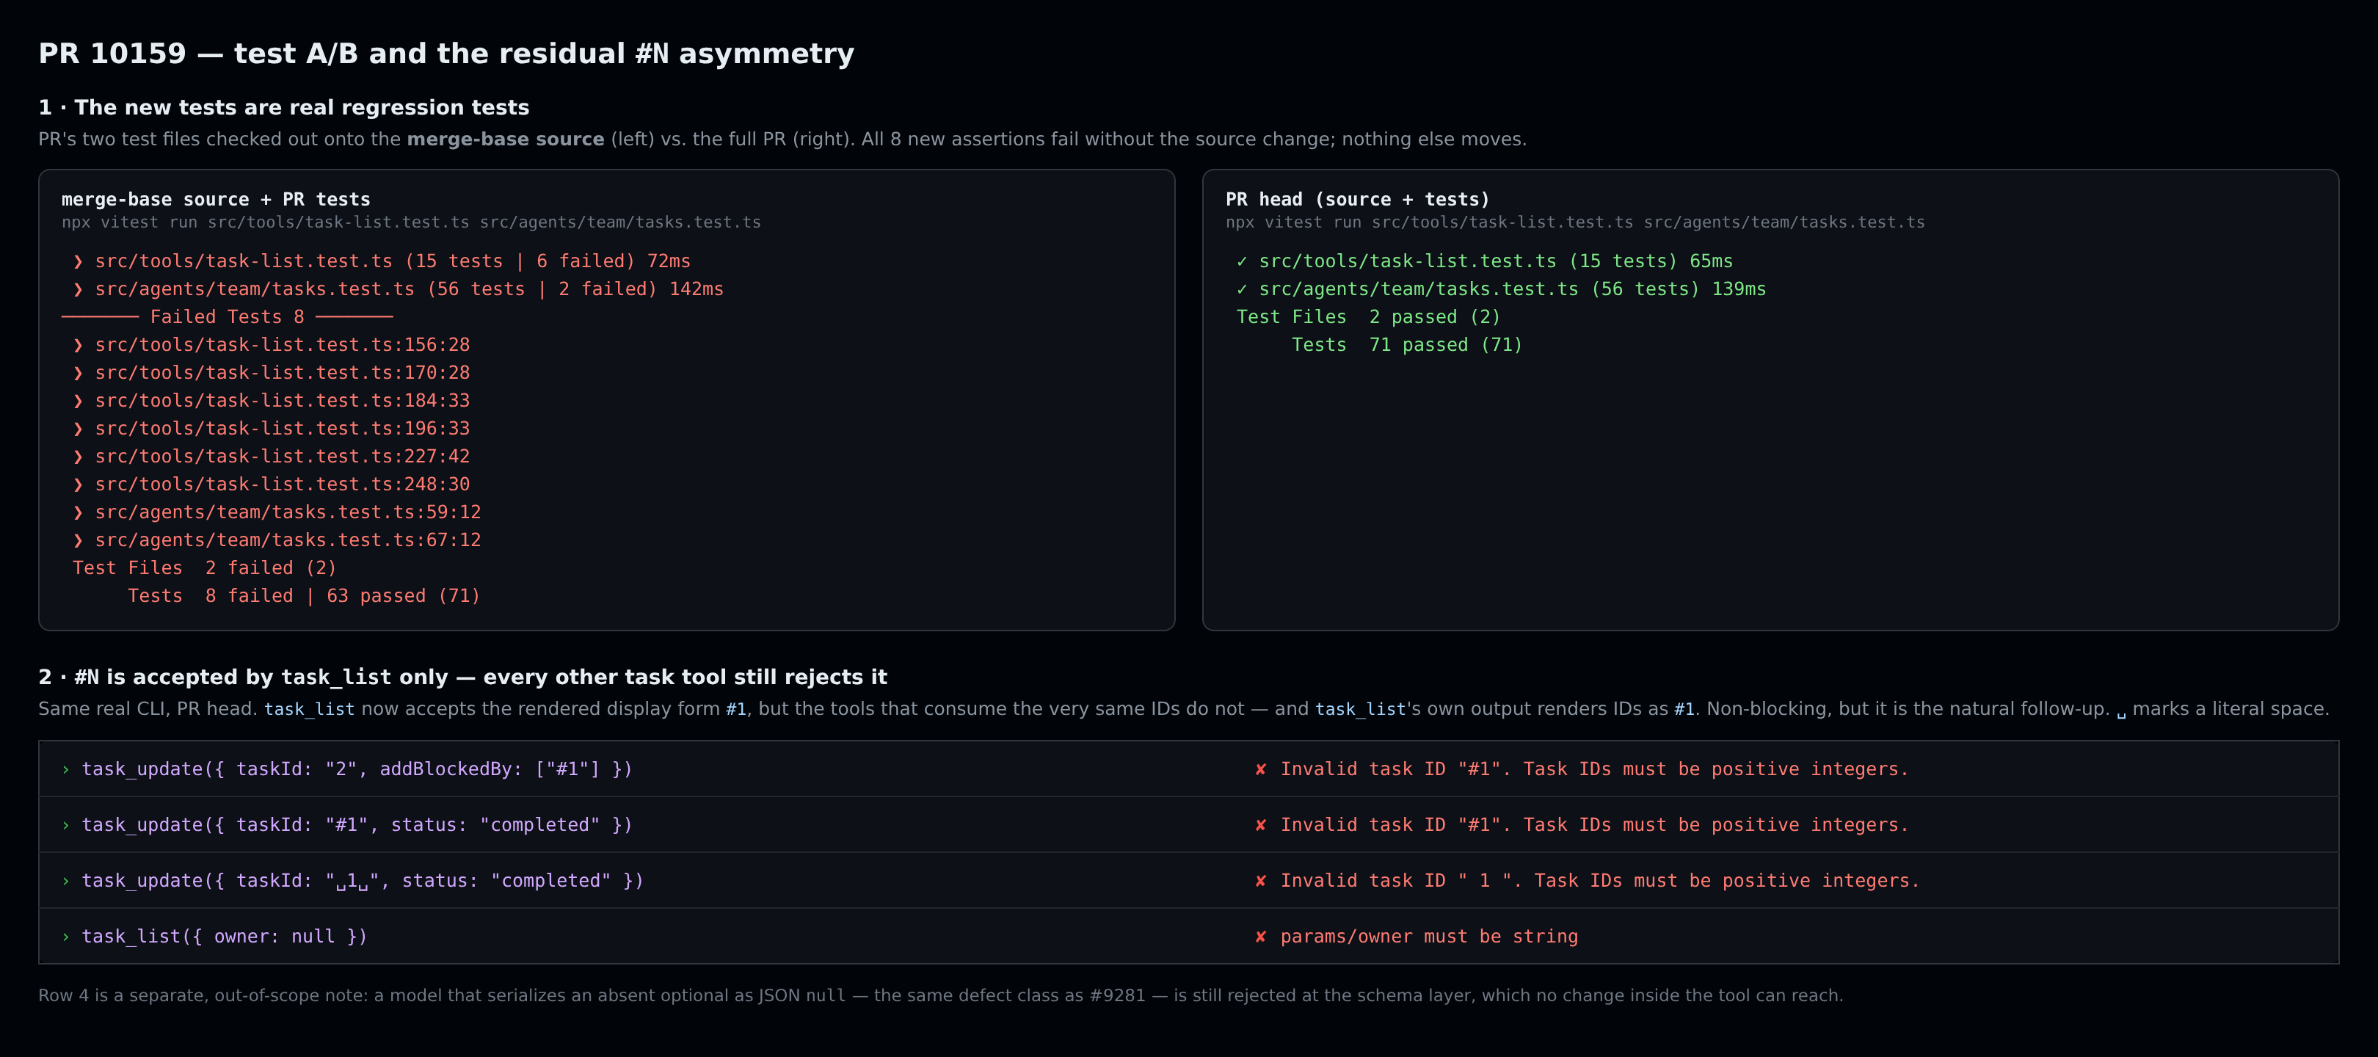Click the prompt arrow before addBlockedBy command
Image resolution: width=2378 pixels, height=1057 pixels.
click(x=65, y=770)
